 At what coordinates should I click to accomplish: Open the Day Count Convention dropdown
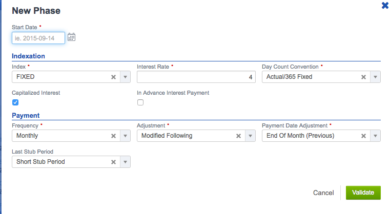click(x=375, y=77)
